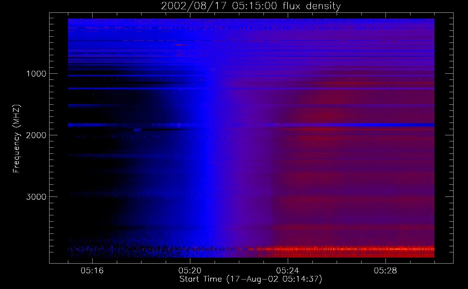Click the 05:20 time tick label
The image size is (468, 289).
coord(190,271)
